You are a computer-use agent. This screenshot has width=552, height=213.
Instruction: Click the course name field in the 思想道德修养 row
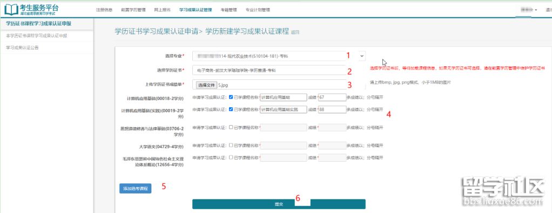(284, 128)
